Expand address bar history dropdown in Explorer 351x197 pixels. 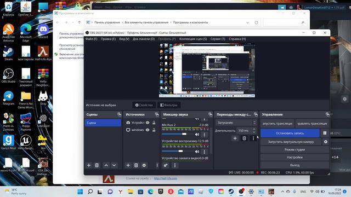point(247,22)
